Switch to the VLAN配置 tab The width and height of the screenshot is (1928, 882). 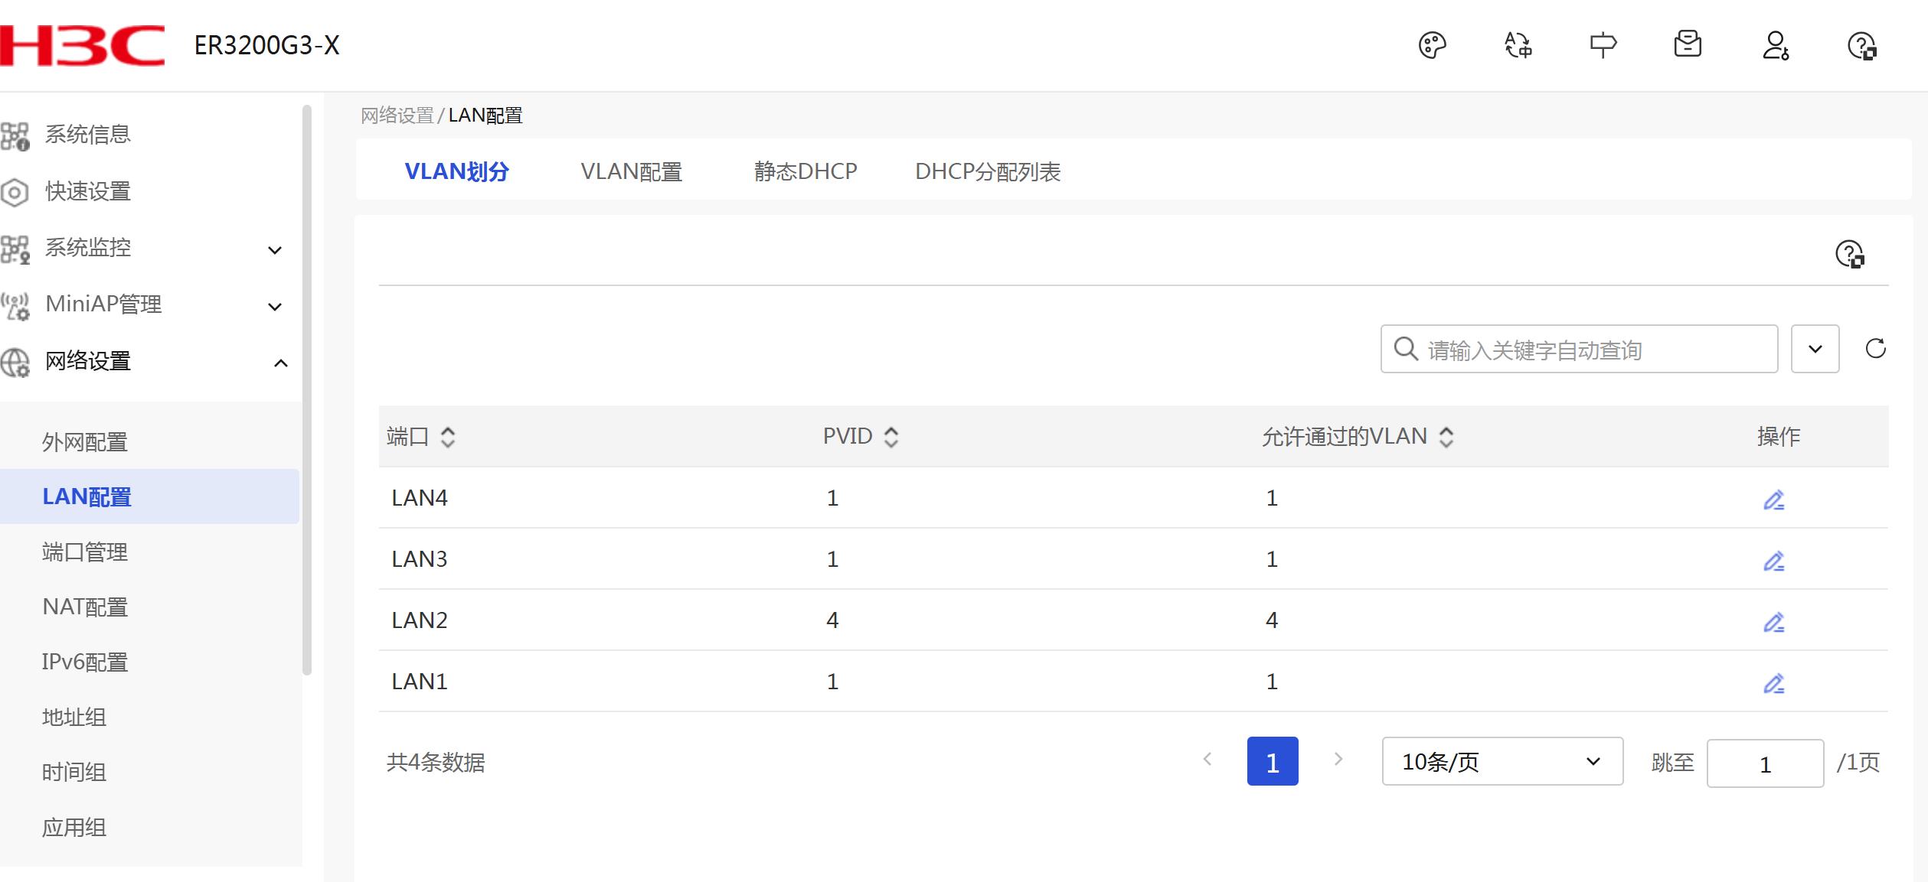[x=631, y=171]
